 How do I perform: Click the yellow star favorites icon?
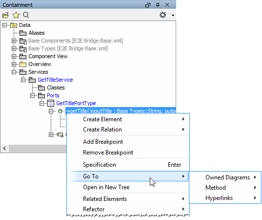(x=16, y=15)
